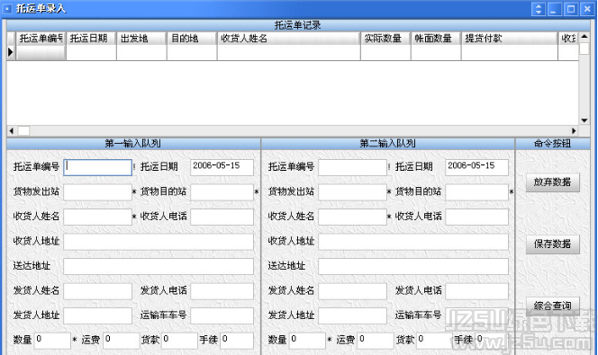Click first queue 货款 field
598x355 pixels.
click(x=179, y=341)
